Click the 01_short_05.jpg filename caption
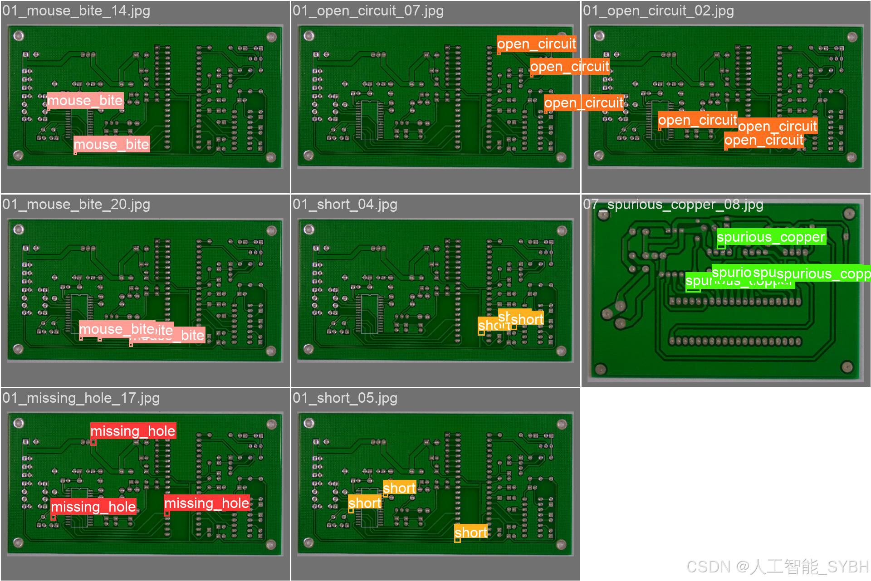Viewport: 871px width, 581px height. [x=345, y=398]
